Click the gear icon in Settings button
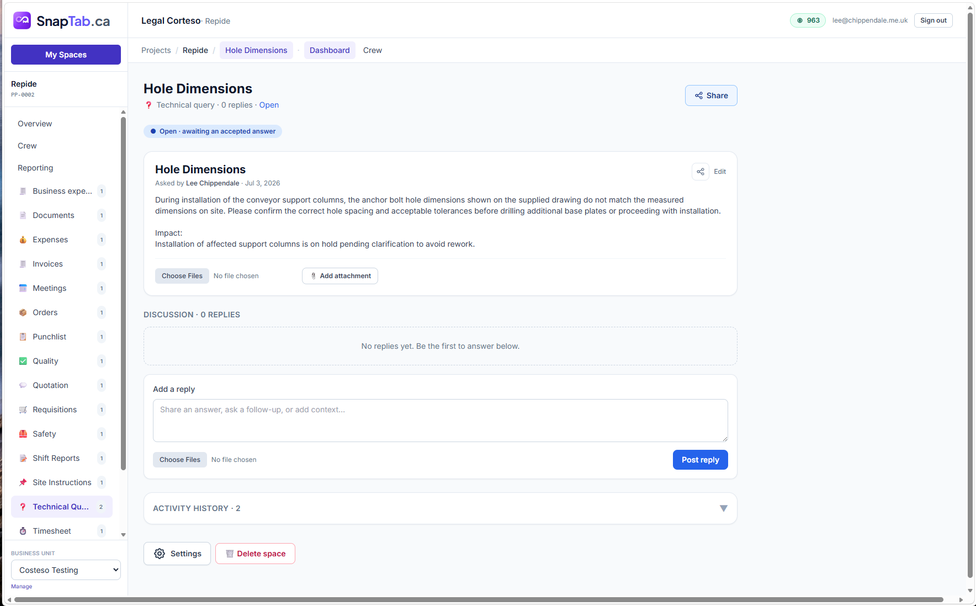 coord(160,554)
